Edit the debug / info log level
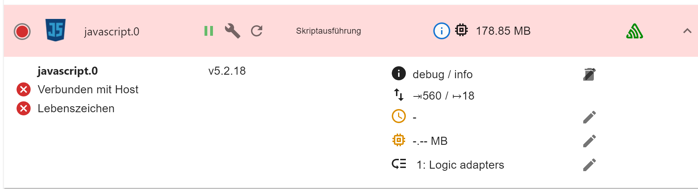 [x=589, y=74]
